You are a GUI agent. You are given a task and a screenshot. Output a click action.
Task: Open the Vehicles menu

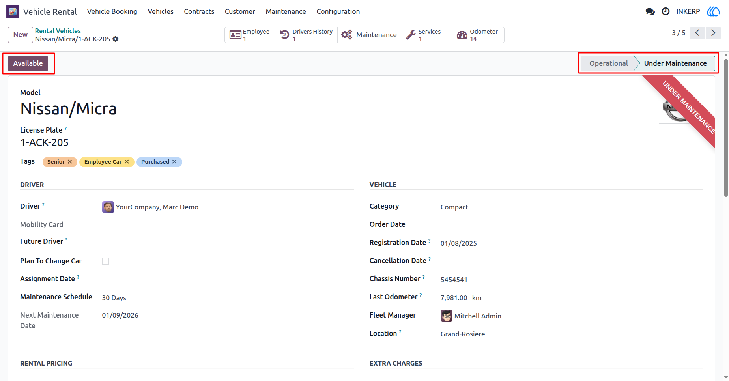coord(161,11)
